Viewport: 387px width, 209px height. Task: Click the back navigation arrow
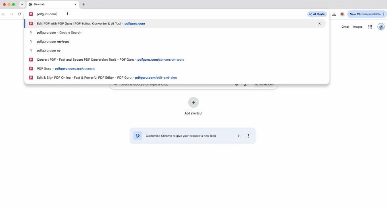click(4, 14)
